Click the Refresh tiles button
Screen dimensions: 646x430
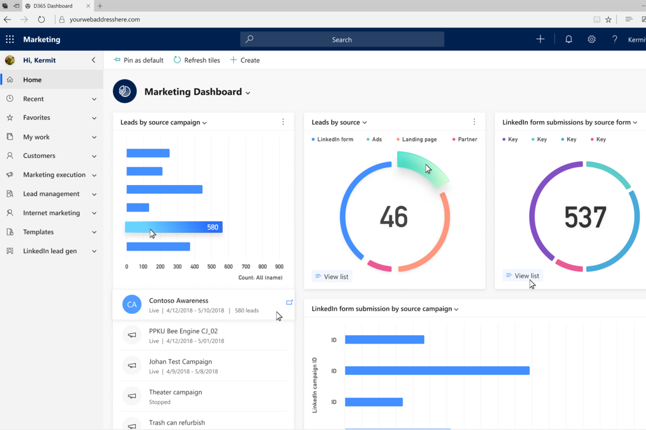click(197, 60)
